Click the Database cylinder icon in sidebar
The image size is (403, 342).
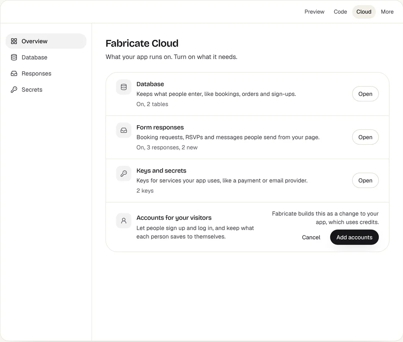pyautogui.click(x=14, y=57)
